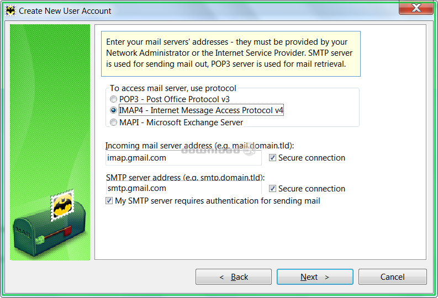Image resolution: width=438 pixels, height=298 pixels.
Task: Toggle Secure connection for SMTP server
Action: click(273, 189)
